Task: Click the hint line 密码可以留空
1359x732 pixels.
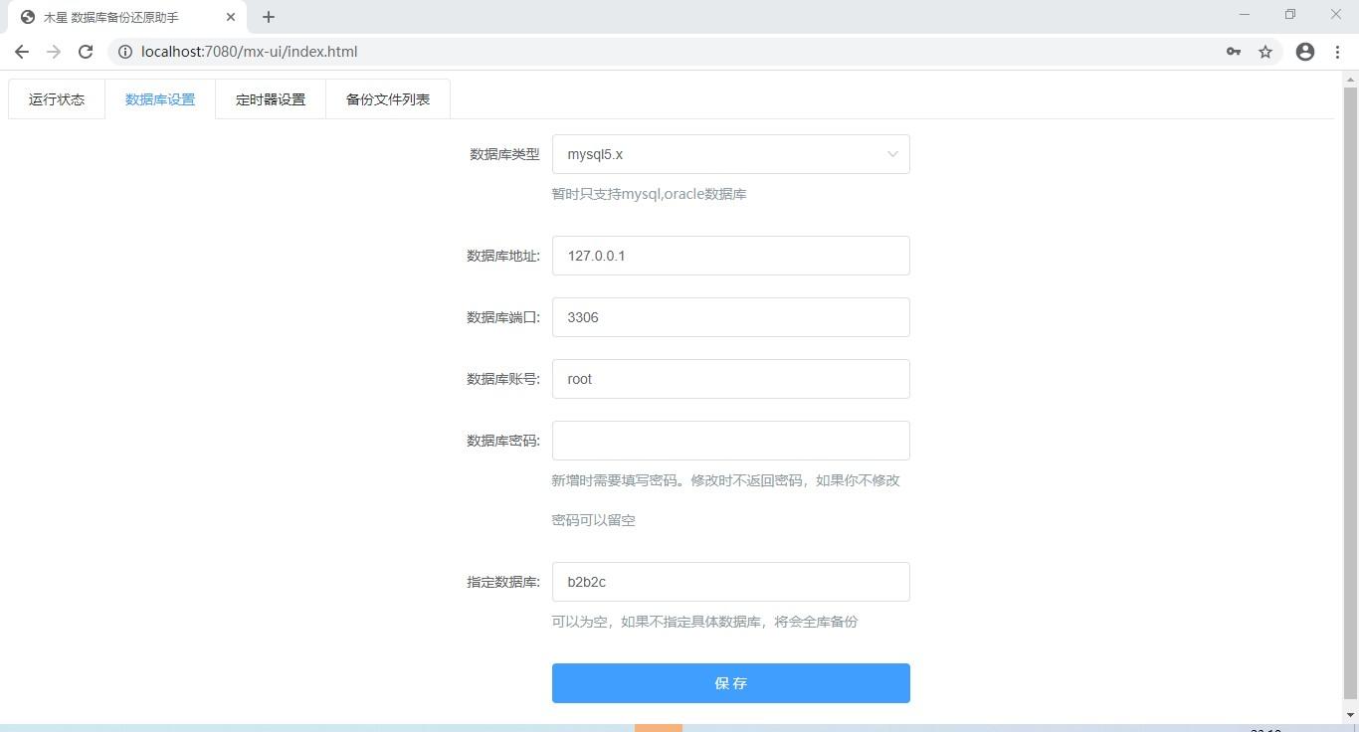Action: (x=594, y=520)
